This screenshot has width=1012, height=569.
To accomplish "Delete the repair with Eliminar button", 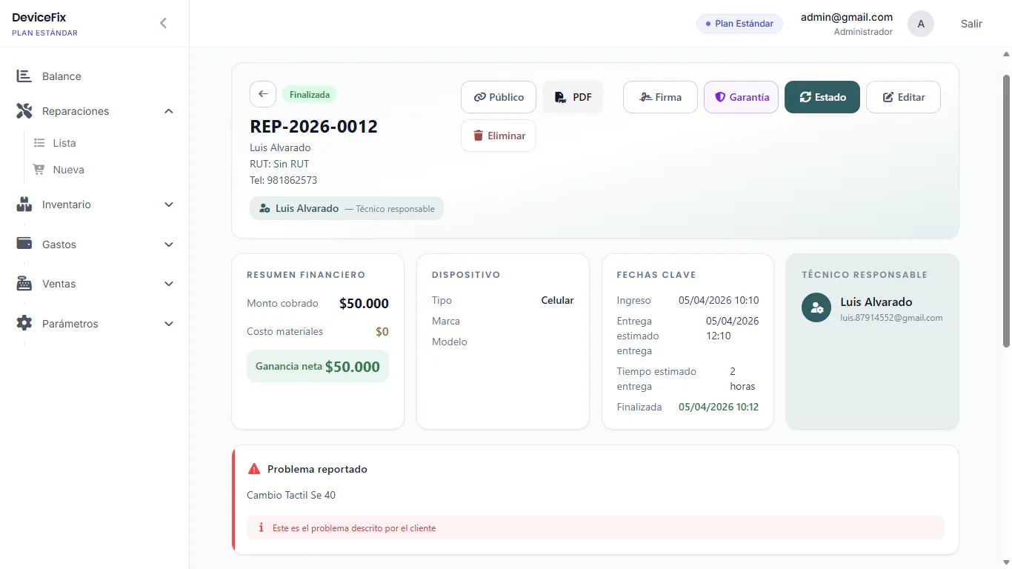I will tap(499, 136).
